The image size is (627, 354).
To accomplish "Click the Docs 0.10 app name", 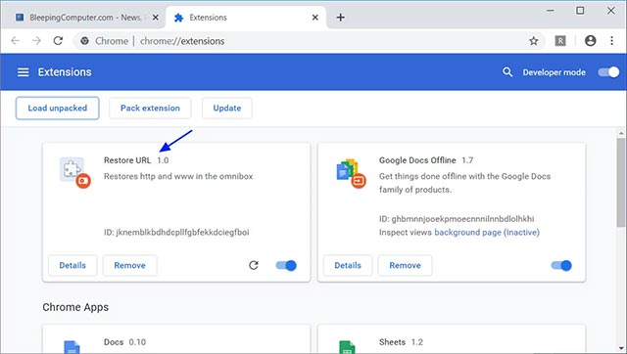I will pyautogui.click(x=124, y=342).
